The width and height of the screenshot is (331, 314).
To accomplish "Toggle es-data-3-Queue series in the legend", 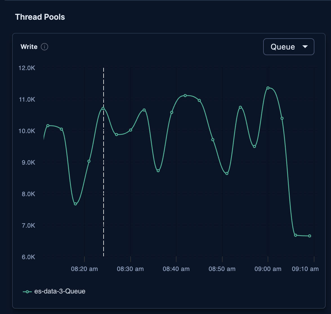I will tap(54, 291).
